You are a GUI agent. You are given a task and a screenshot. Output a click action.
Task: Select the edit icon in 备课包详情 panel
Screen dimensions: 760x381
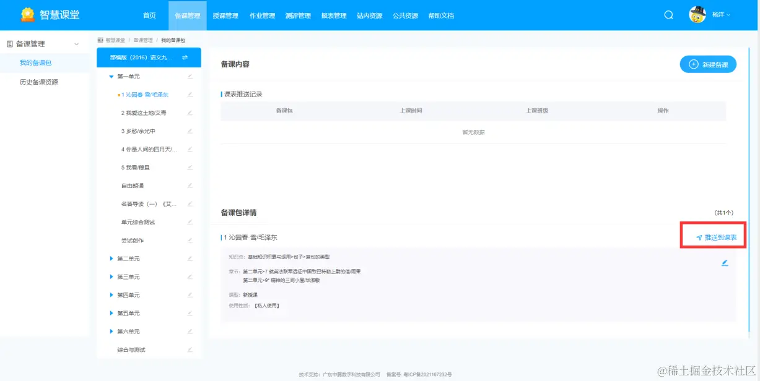724,262
